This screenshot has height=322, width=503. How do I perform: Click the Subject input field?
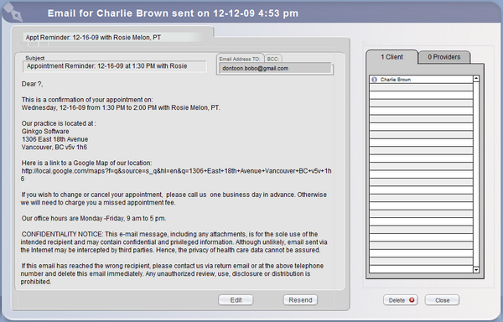tap(115, 66)
